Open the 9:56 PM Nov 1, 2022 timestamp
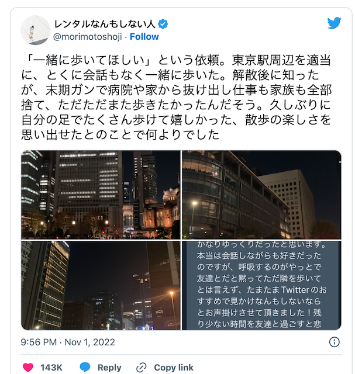 [68, 342]
